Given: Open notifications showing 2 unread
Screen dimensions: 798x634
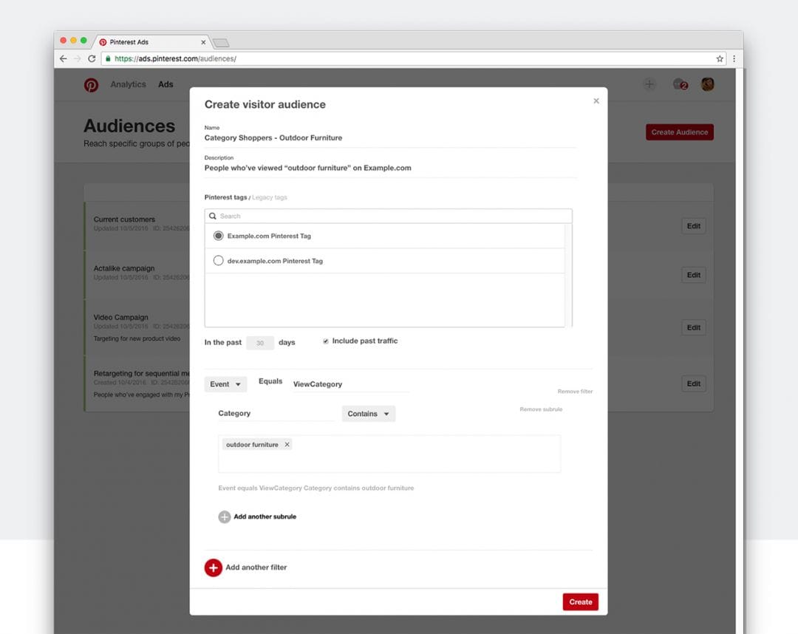Looking at the screenshot, I should (x=679, y=84).
